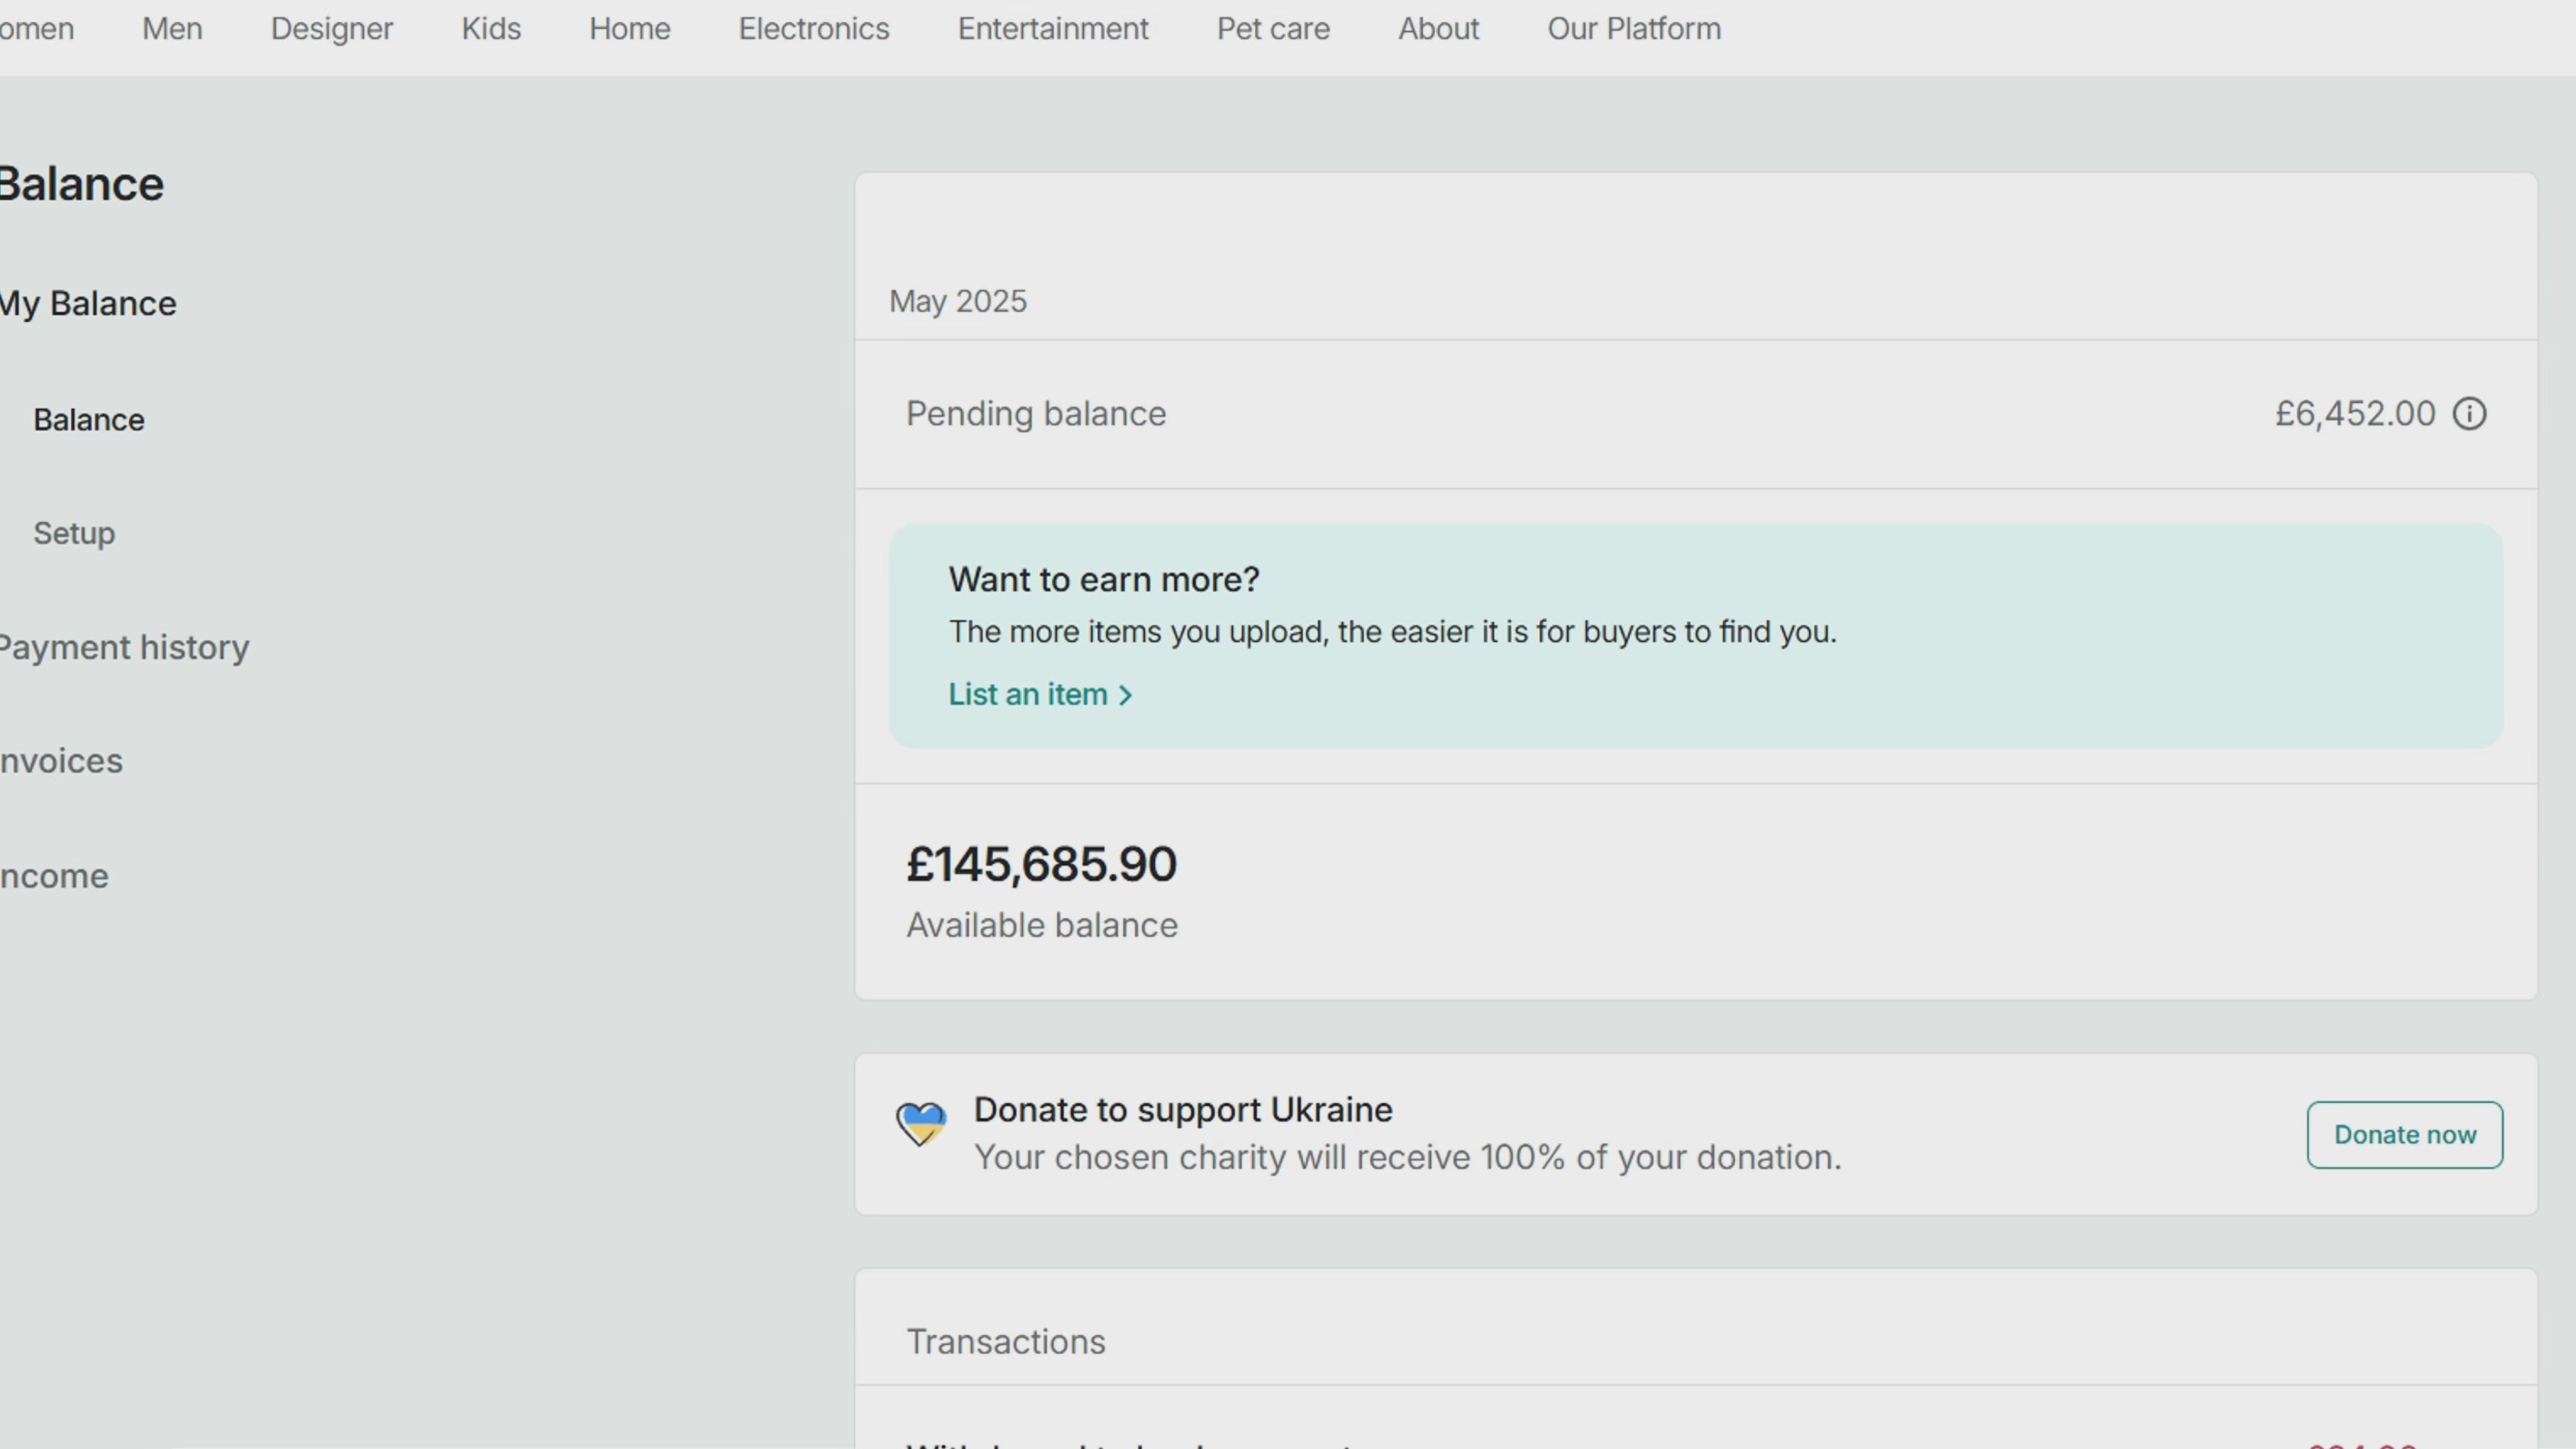The width and height of the screenshot is (2576, 1449).
Task: Open the Designer category menu
Action: pos(332,29)
